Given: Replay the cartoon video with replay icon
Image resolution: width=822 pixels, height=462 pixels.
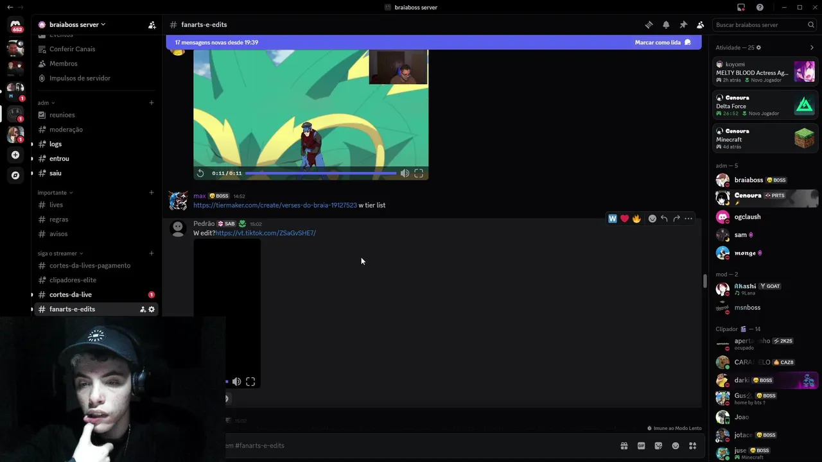Looking at the screenshot, I should tap(200, 173).
